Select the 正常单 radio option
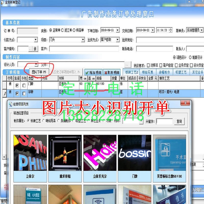 click(x=51, y=30)
